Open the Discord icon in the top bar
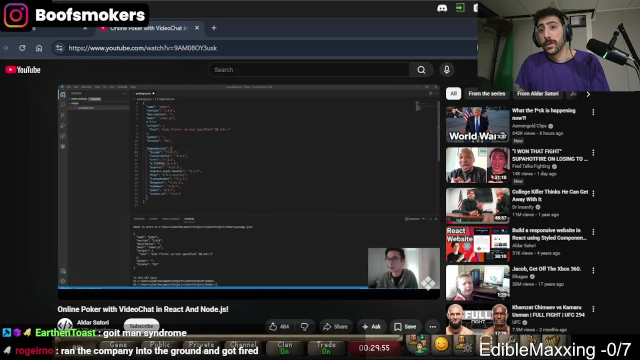This screenshot has width=640, height=360. (442, 8)
